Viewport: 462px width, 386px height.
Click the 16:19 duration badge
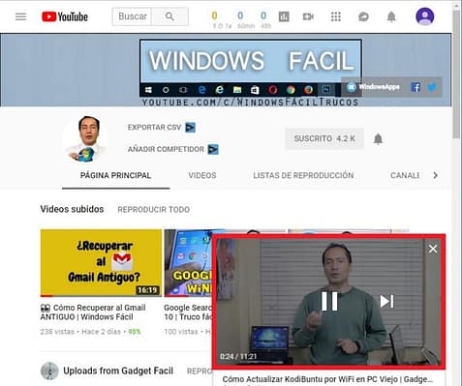pos(147,290)
